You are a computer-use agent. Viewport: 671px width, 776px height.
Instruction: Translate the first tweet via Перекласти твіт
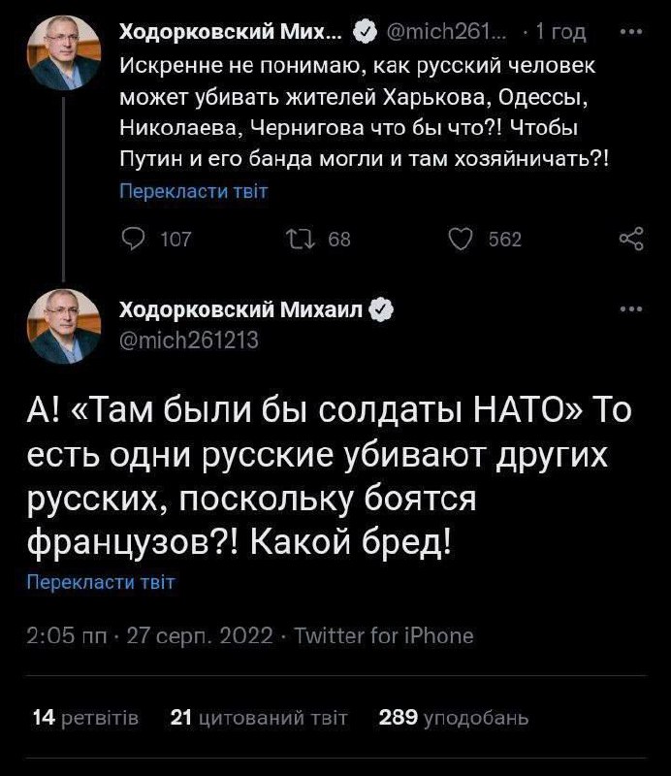[192, 191]
